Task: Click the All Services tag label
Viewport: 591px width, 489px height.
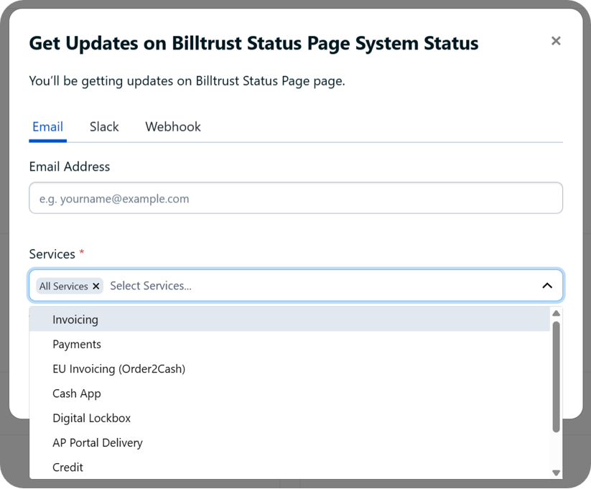Action: [64, 287]
